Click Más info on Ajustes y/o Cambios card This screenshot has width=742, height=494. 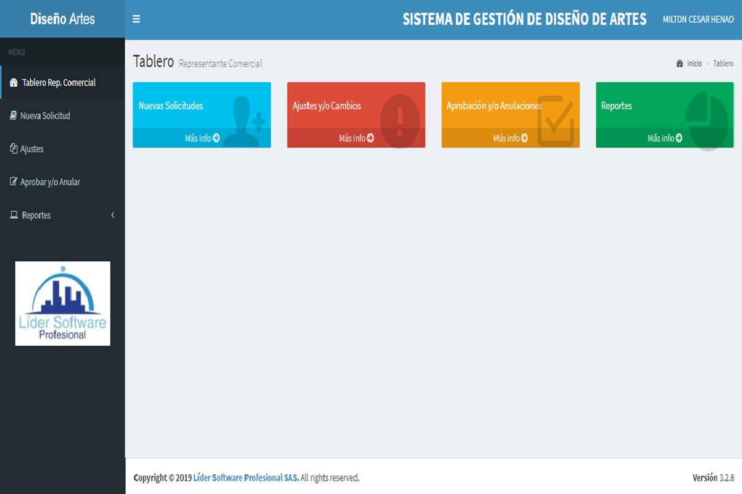(x=356, y=138)
